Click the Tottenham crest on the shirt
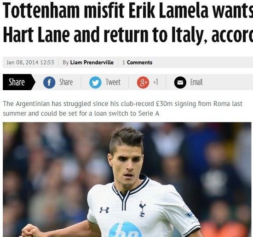The height and width of the screenshot is (237, 253). point(142,209)
